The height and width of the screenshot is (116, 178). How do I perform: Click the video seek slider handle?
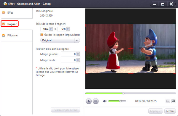(x=123, y=93)
